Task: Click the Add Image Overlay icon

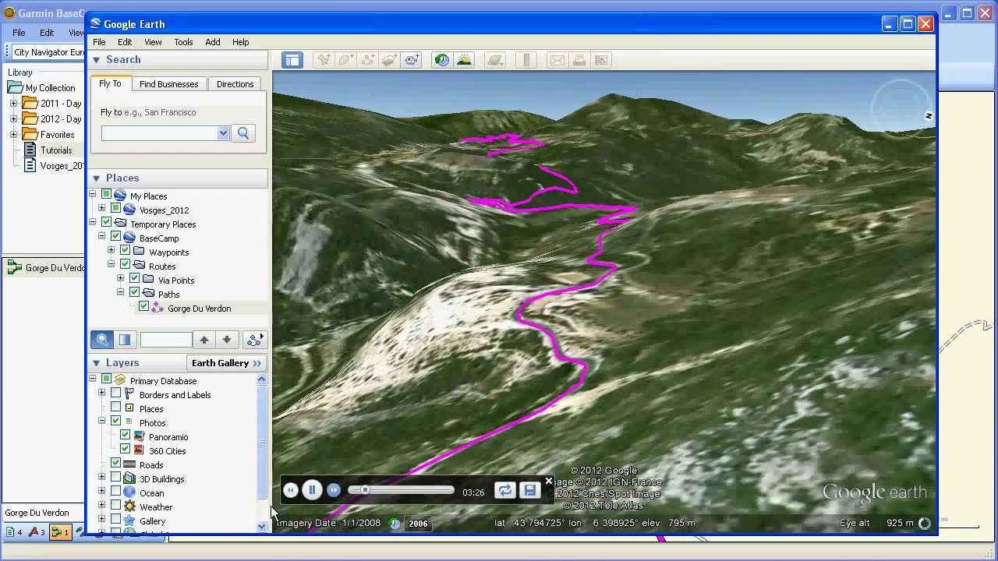Action: point(390,60)
